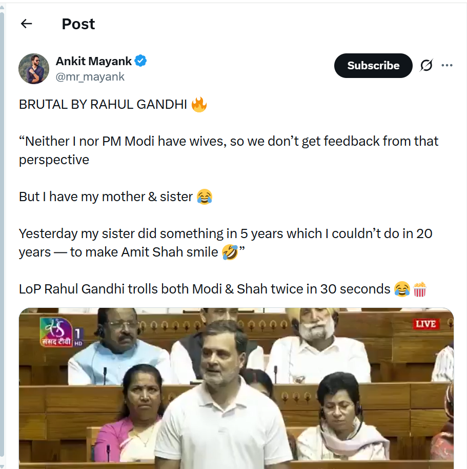Click the blue verified badge

pos(141,61)
